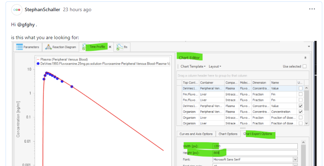Open the post's three-dot options menu
Viewport: 324px width, 166px height.
(312, 9)
